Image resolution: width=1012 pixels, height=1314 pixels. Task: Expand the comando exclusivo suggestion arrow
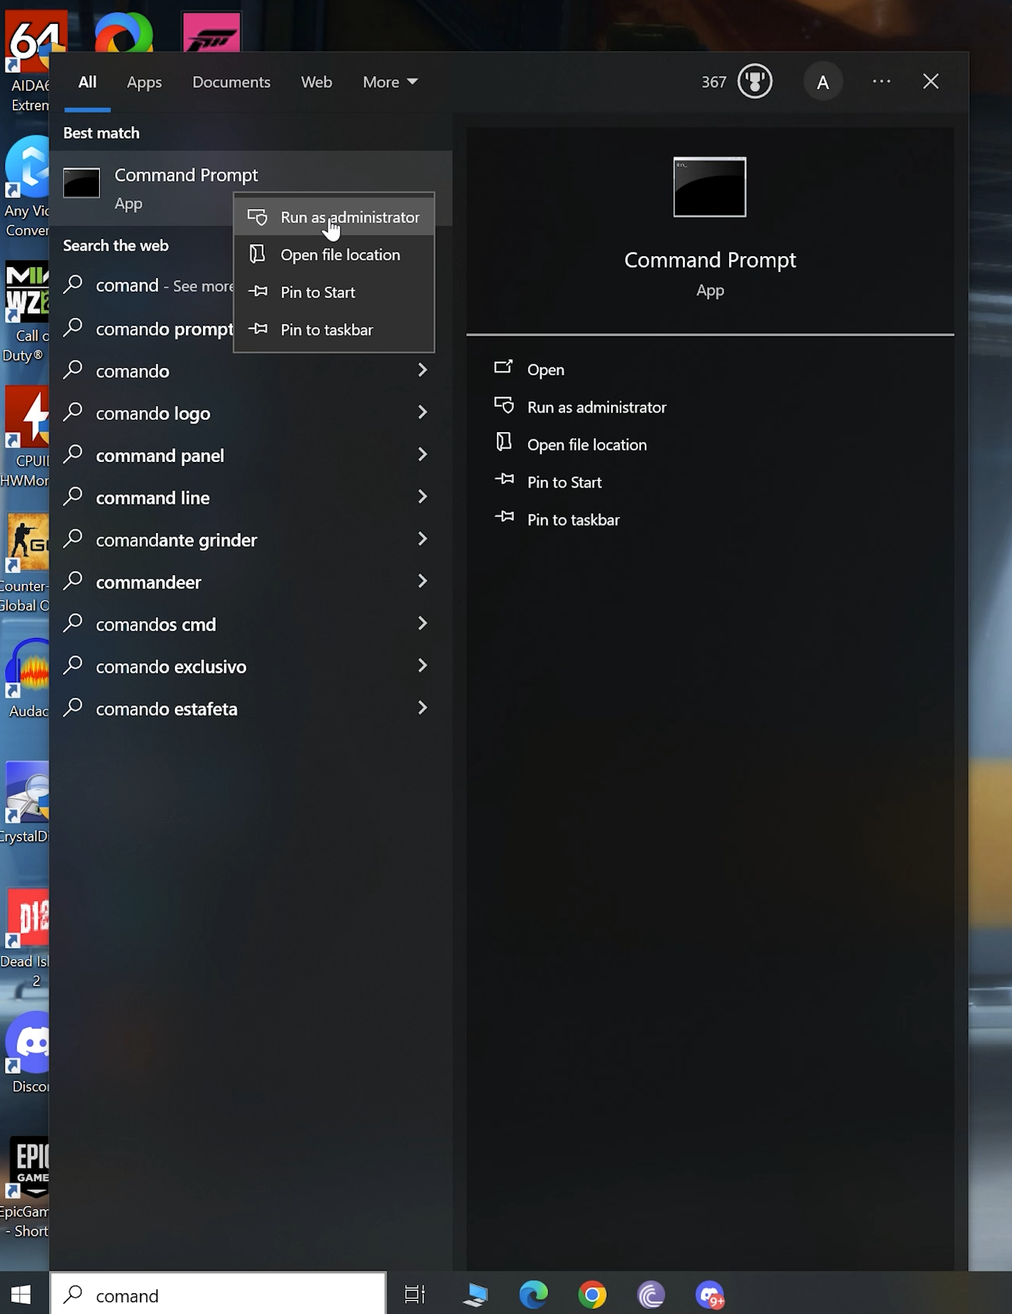422,665
